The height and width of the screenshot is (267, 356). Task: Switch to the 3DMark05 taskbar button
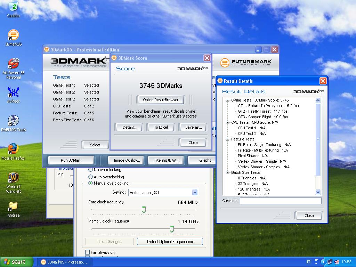(x=64, y=262)
